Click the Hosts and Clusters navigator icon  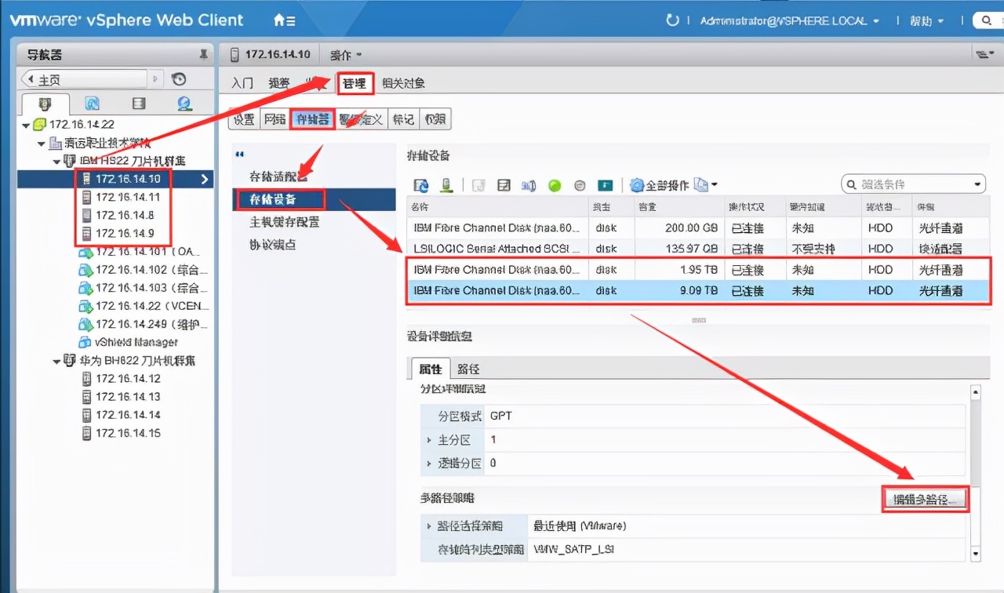tap(45, 103)
